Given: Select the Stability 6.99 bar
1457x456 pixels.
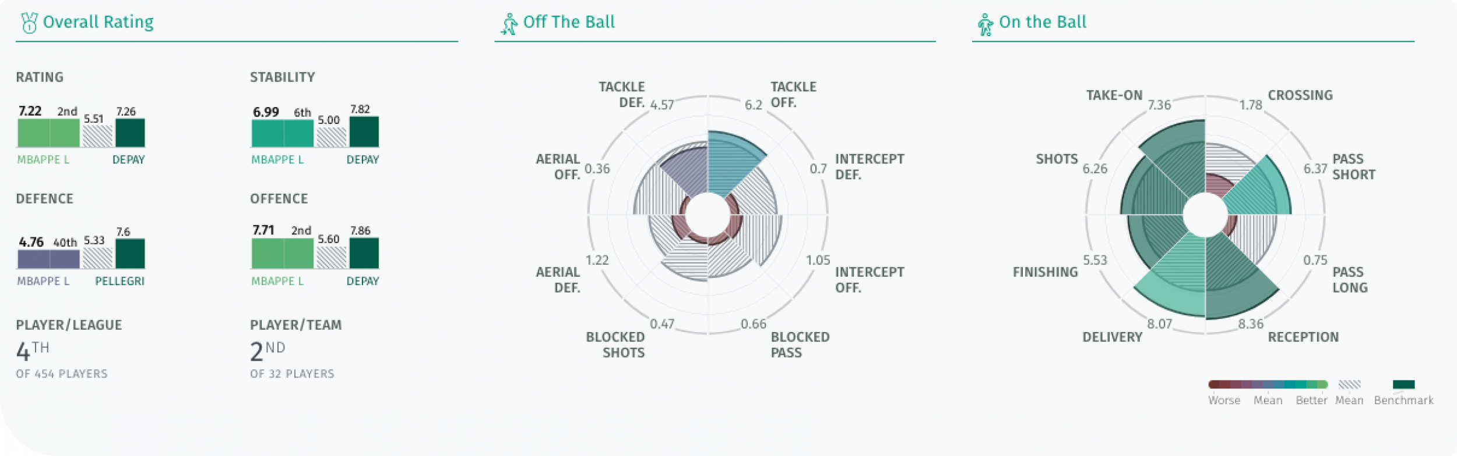Looking at the screenshot, I should 283,133.
